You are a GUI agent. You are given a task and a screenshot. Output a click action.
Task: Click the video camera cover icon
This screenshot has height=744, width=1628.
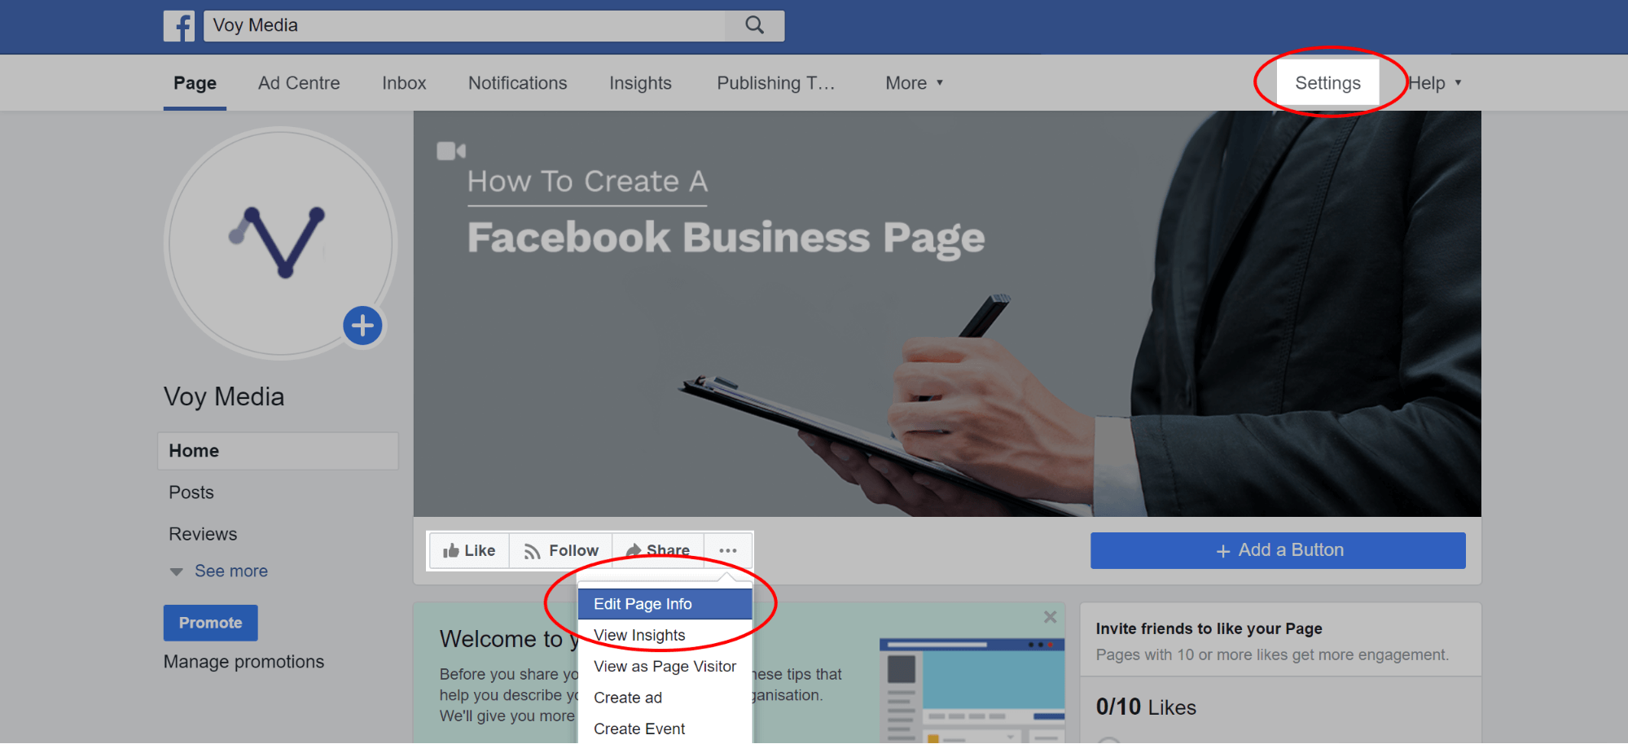451,151
